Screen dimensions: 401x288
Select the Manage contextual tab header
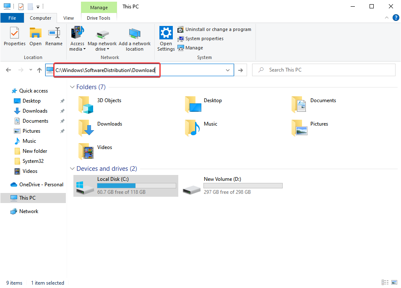point(99,8)
